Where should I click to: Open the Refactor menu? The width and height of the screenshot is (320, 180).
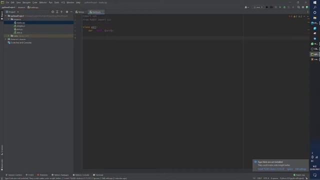[x=43, y=2]
